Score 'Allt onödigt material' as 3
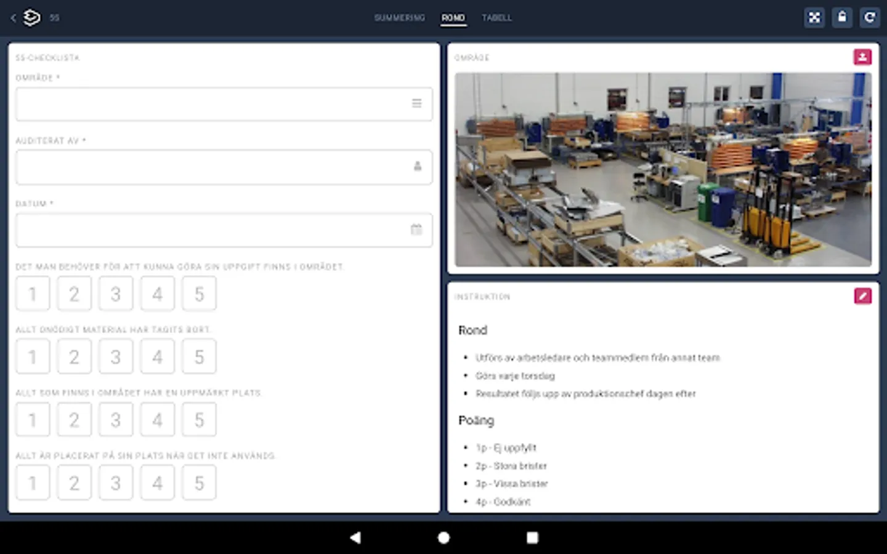The image size is (887, 554). [116, 356]
